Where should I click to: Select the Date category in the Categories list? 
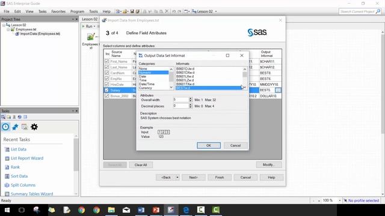(143, 76)
